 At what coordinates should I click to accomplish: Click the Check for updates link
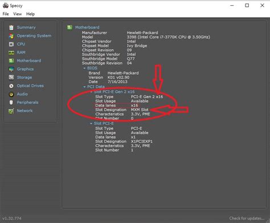coord(247,218)
